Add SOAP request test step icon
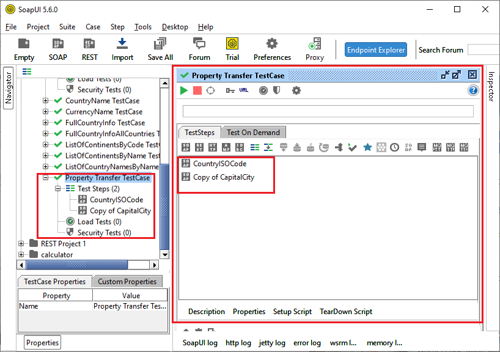This screenshot has width=500, height=352. [x=186, y=147]
